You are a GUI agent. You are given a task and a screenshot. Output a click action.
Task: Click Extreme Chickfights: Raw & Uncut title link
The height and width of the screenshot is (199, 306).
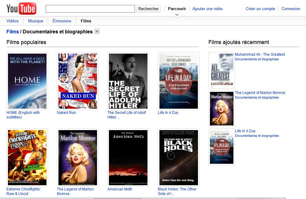(24, 191)
